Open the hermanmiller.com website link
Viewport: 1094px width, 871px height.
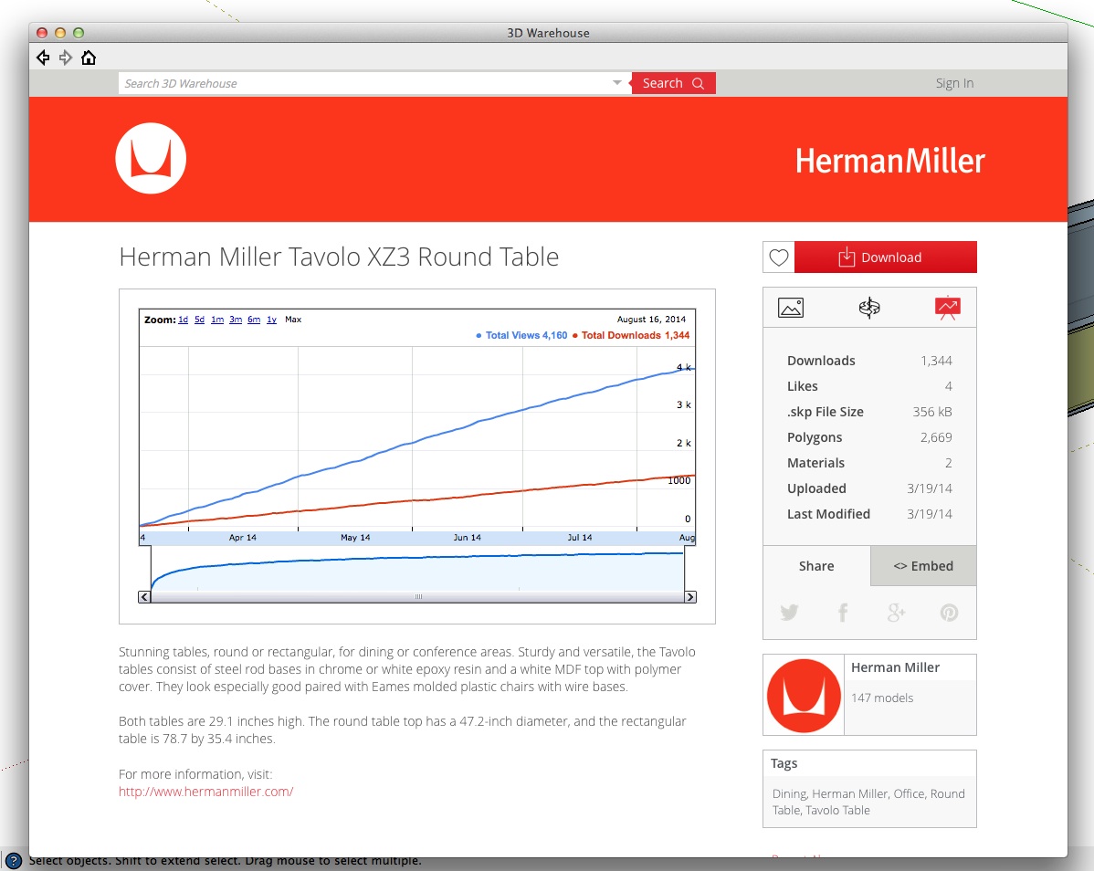tap(205, 792)
